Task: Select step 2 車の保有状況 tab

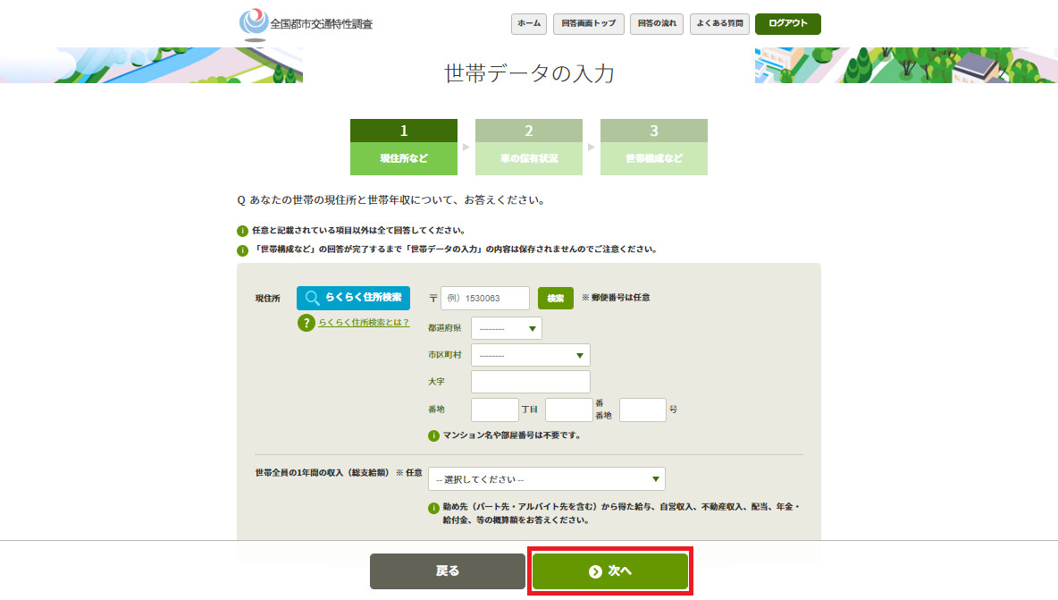Action: coord(529,148)
